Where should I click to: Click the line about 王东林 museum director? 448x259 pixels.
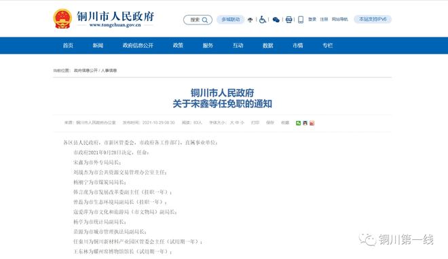click(123, 252)
